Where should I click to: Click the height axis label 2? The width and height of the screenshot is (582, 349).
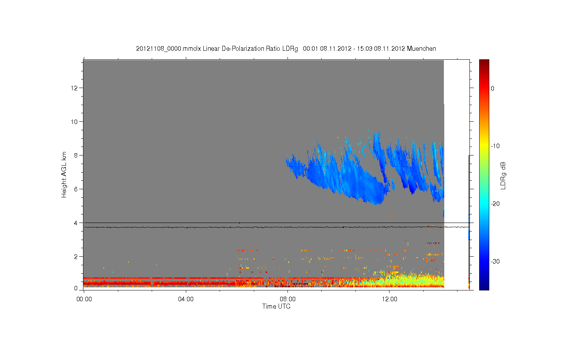[76, 257]
